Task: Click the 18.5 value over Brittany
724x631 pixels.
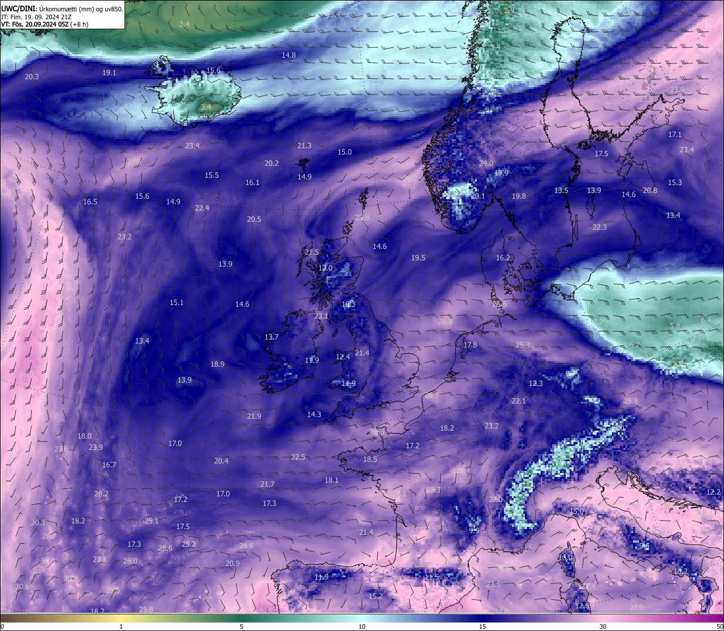Action: (370, 460)
